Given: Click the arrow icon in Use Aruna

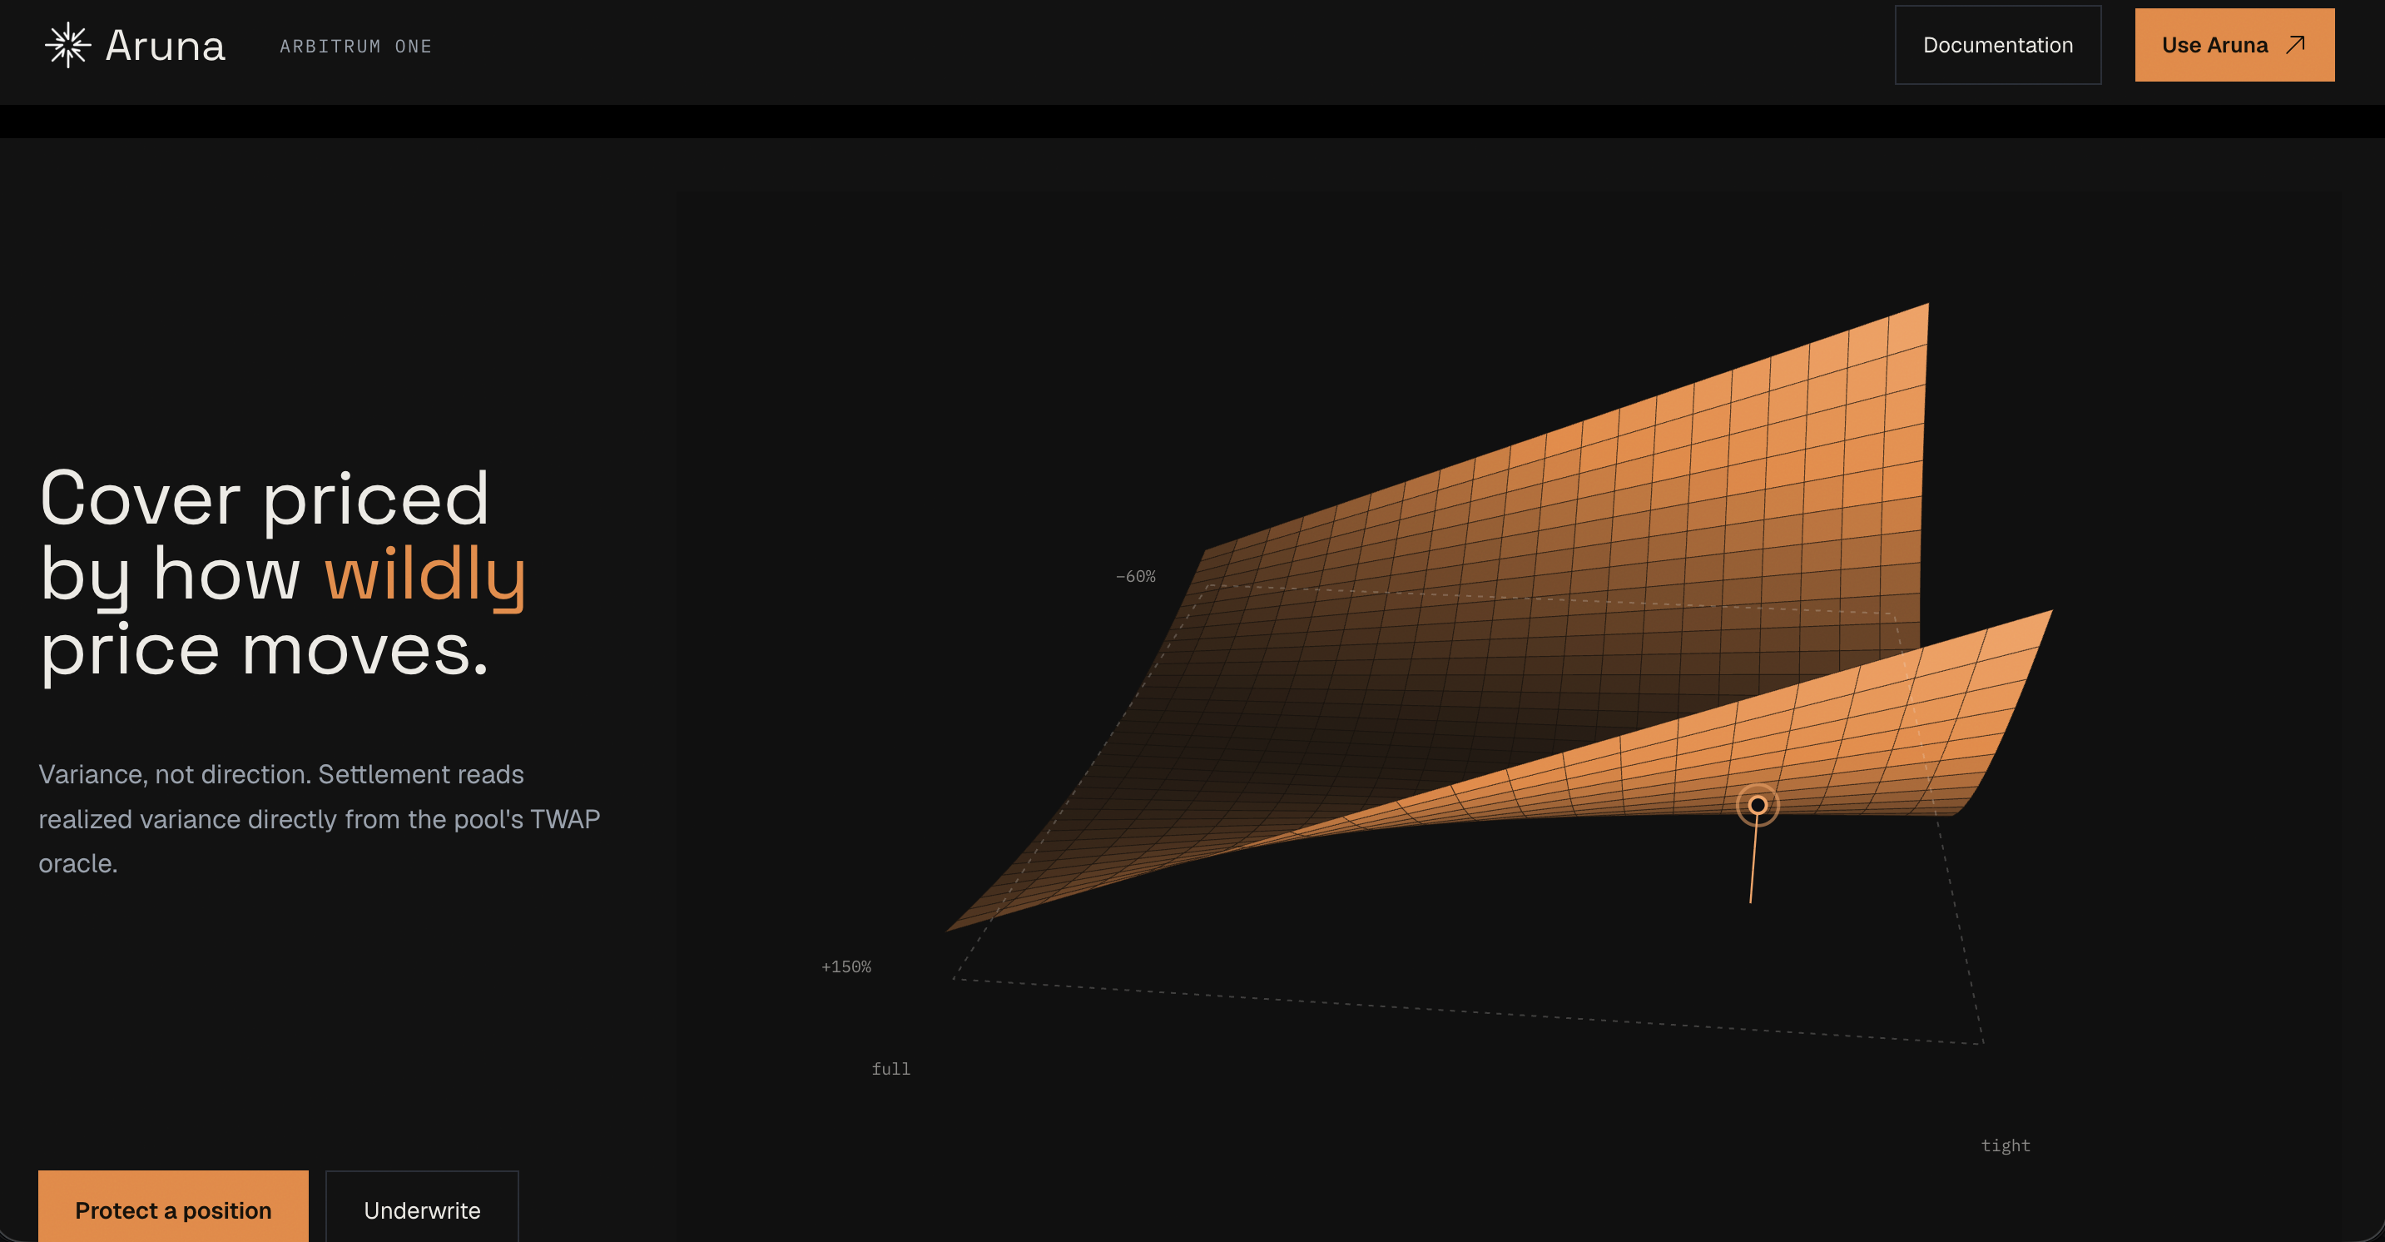Looking at the screenshot, I should coord(2295,44).
